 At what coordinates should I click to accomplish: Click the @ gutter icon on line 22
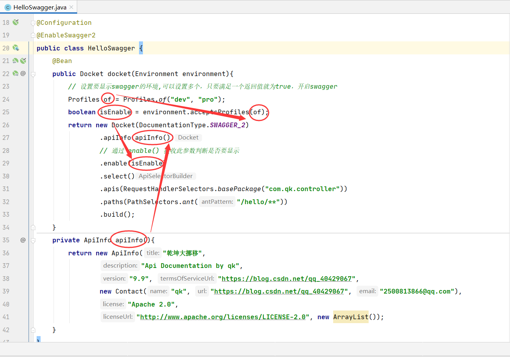tap(23, 73)
